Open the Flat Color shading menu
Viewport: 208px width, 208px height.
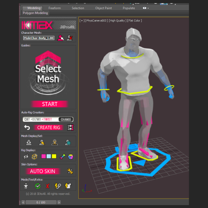pos(134,21)
